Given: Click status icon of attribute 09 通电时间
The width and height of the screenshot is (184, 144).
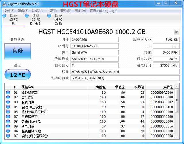Looking at the screenshot, I should point(8,126).
